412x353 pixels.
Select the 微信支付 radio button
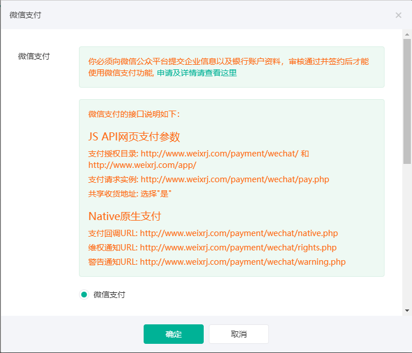tap(84, 295)
